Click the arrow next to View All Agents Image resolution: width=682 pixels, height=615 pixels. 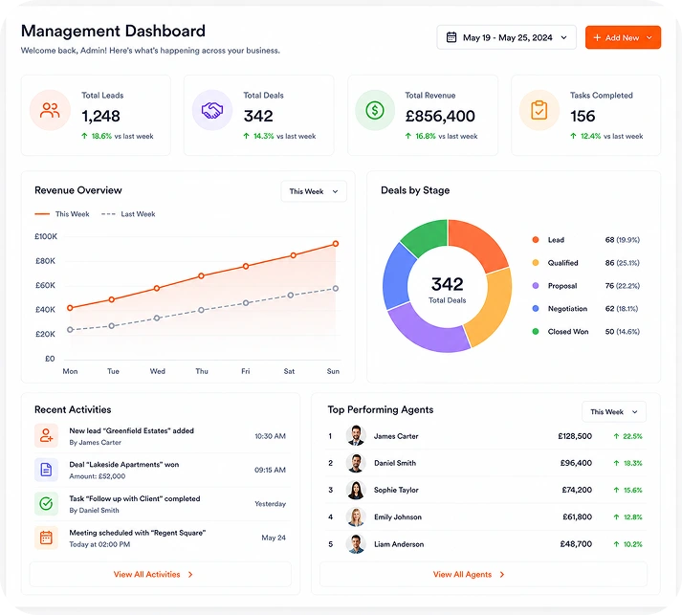(502, 575)
